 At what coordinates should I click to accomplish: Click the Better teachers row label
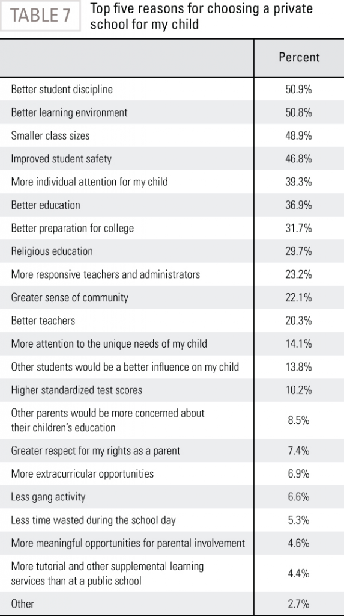pos(43,321)
